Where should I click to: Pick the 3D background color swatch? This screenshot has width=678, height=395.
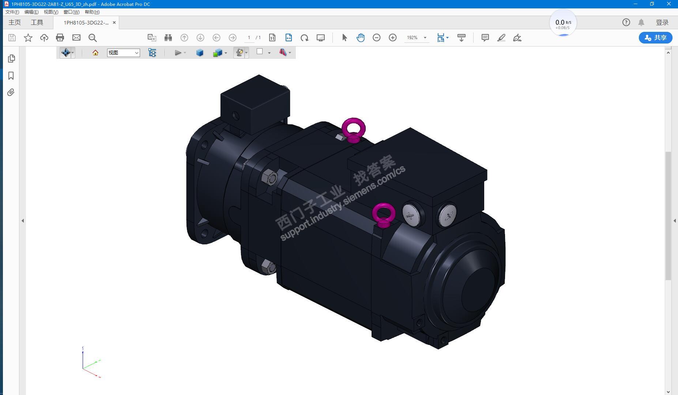point(260,52)
